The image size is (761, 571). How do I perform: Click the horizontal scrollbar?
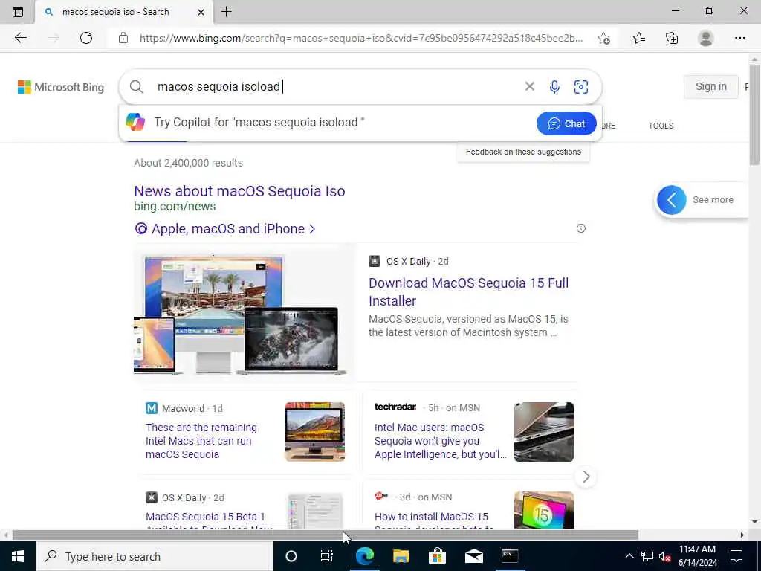click(x=326, y=535)
